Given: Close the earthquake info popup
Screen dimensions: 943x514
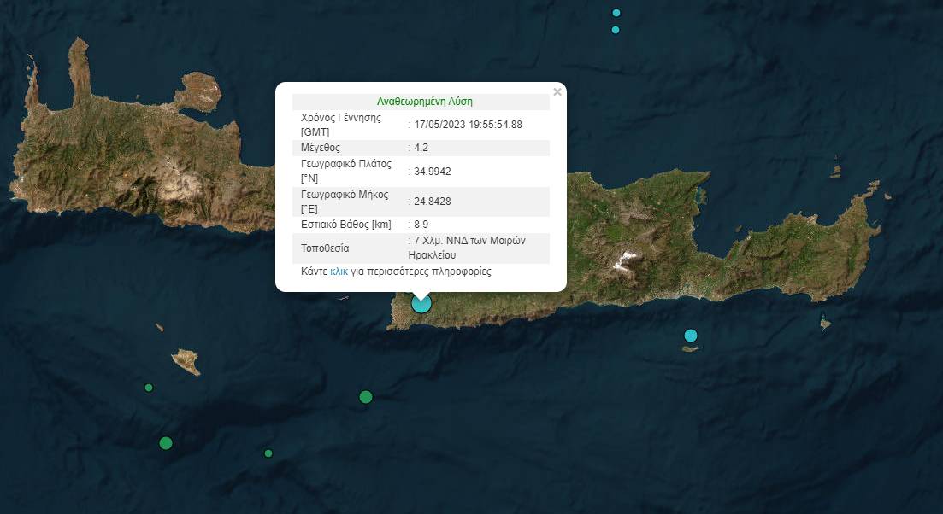Looking at the screenshot, I should [x=557, y=92].
